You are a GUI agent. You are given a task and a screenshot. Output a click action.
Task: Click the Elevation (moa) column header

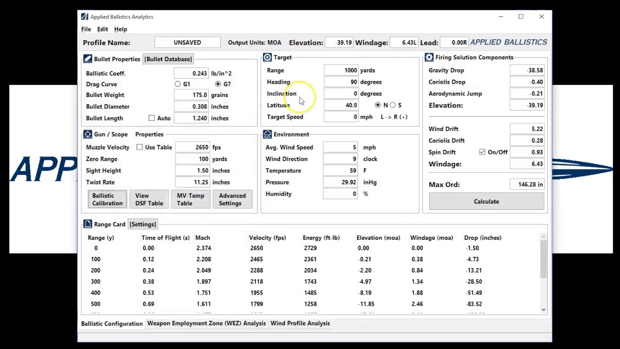(x=378, y=238)
